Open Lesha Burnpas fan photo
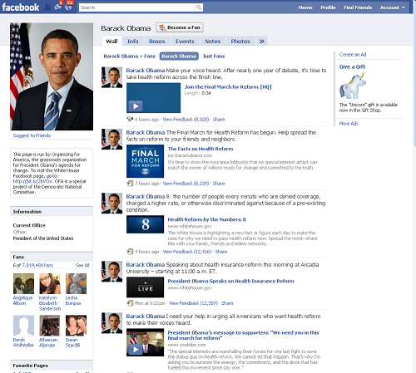 (x=76, y=283)
